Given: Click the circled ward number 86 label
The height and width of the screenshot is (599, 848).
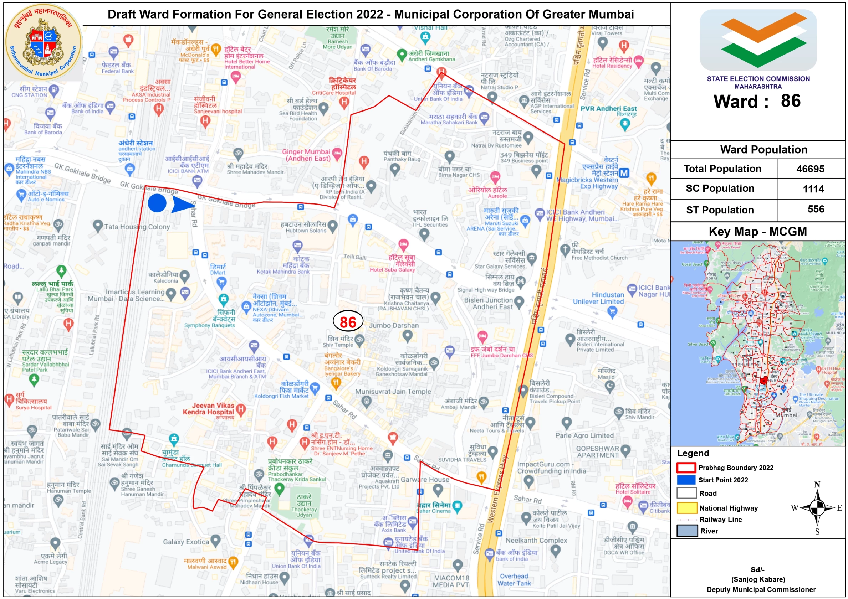Looking at the screenshot, I should [x=348, y=321].
